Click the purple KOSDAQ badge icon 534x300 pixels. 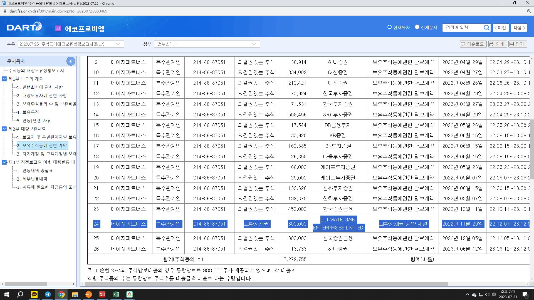[x=58, y=28]
